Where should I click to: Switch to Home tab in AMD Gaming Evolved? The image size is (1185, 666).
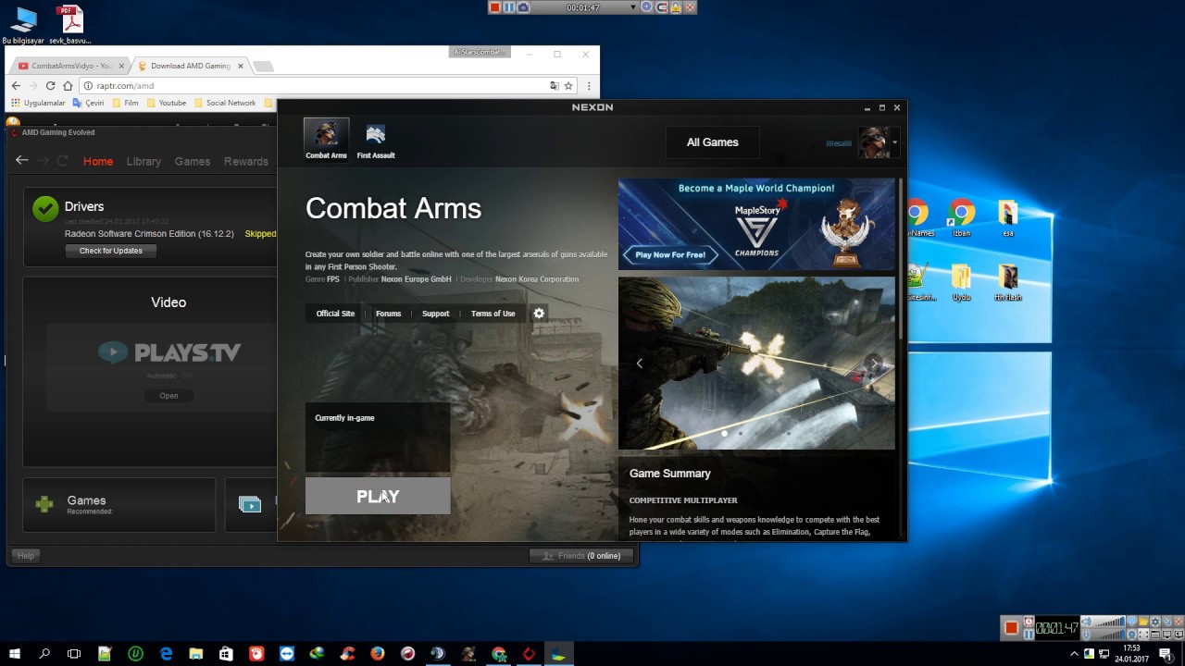pyautogui.click(x=98, y=161)
